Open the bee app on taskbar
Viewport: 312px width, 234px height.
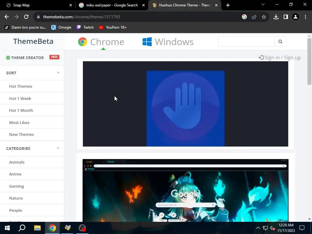67,228
